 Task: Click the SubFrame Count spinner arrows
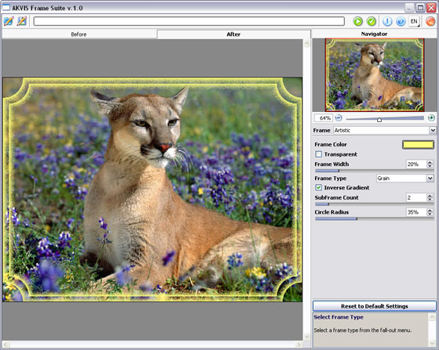click(430, 197)
